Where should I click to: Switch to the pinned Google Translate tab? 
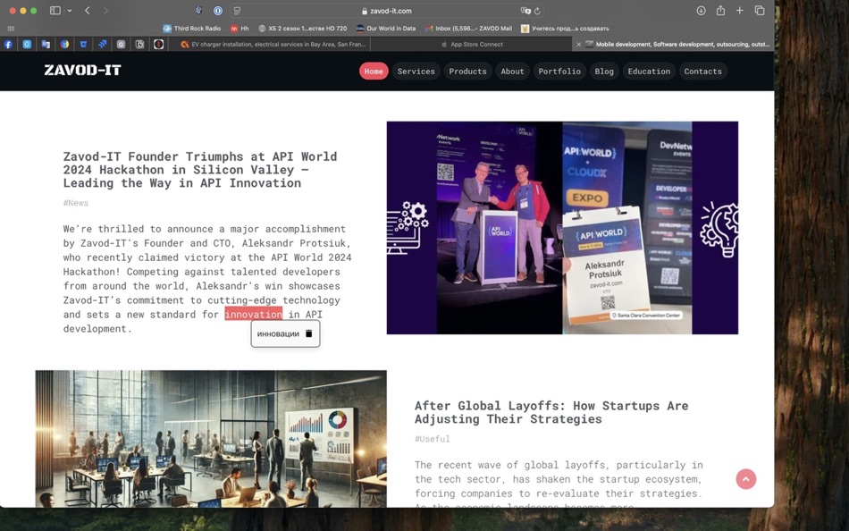(46, 45)
